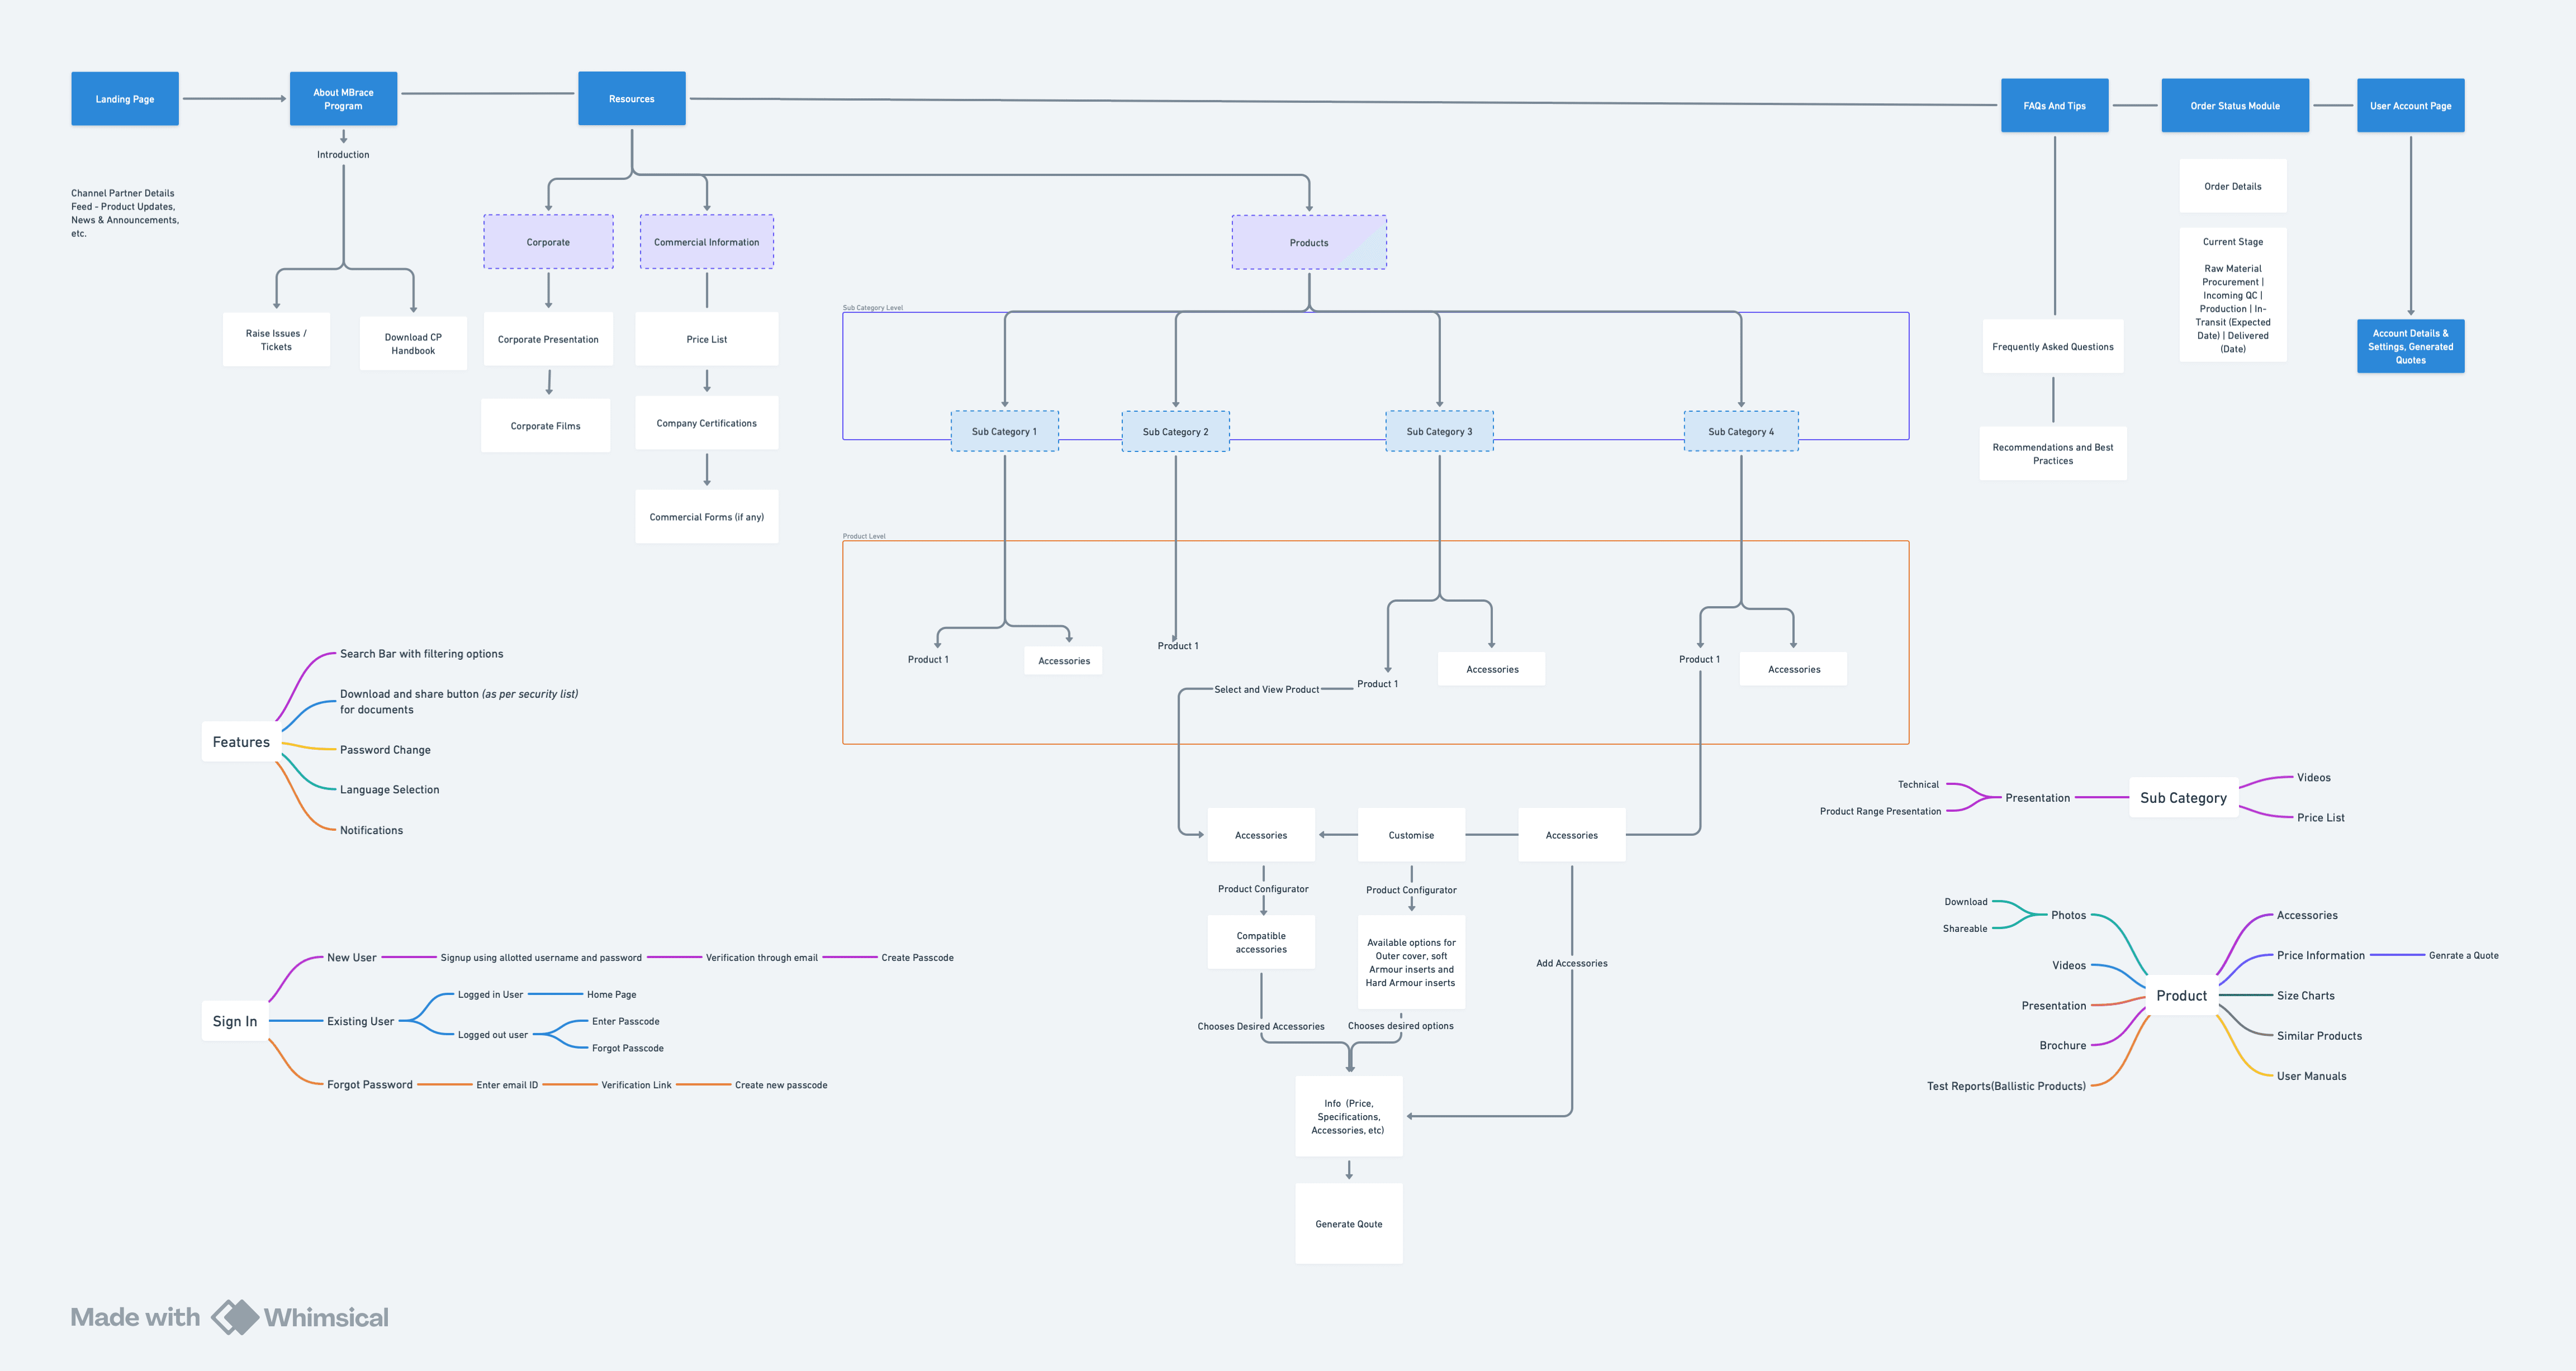Open the FAQs And Tips node

pyautogui.click(x=2054, y=106)
